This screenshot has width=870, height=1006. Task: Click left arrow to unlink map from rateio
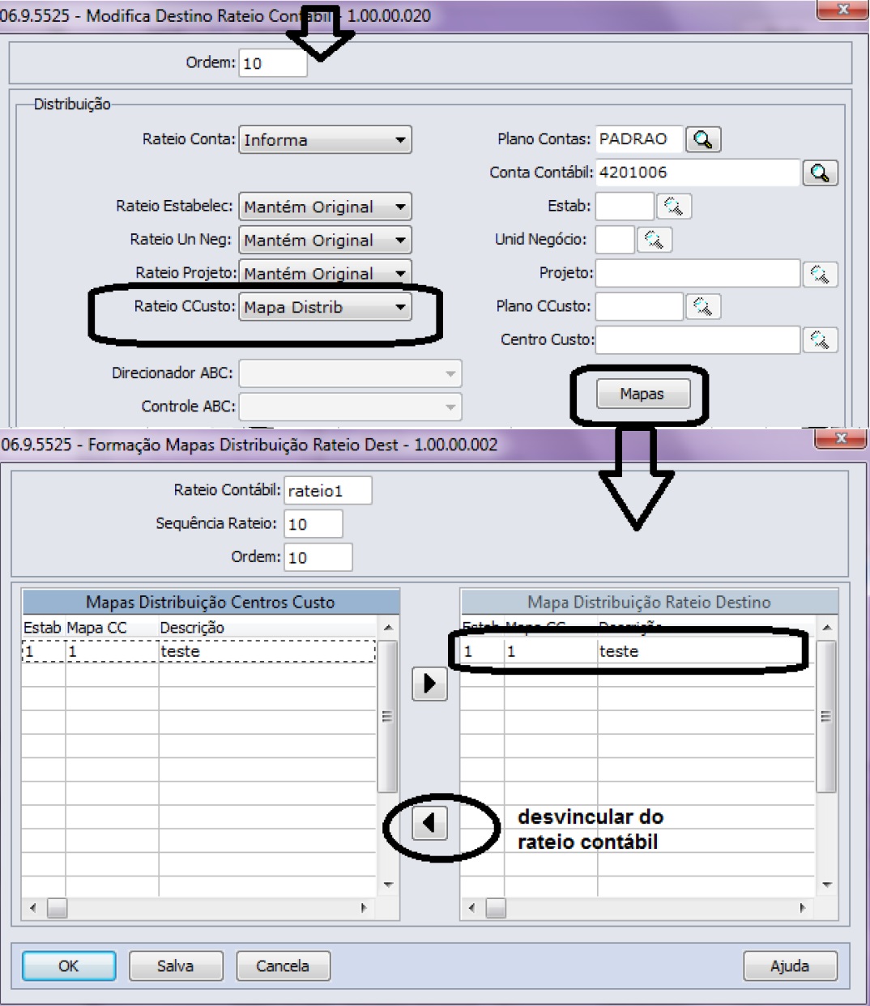pos(429,823)
